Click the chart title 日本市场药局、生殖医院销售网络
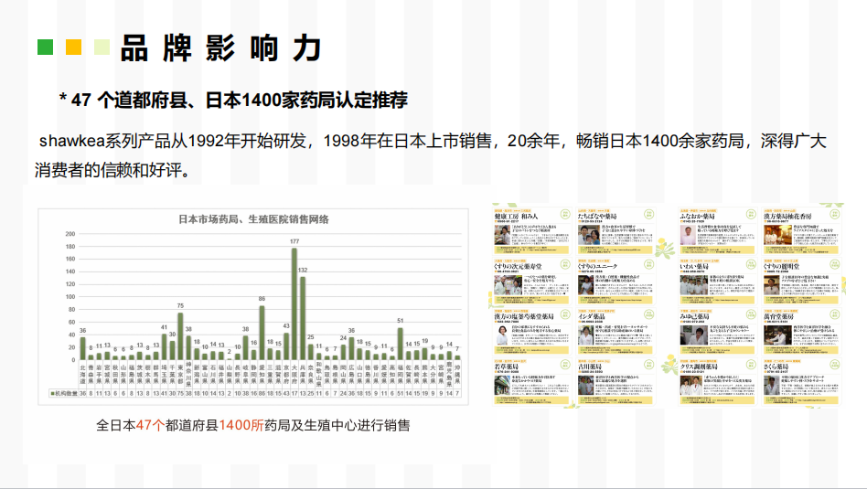Screen dimensions: 867x489 253,219
